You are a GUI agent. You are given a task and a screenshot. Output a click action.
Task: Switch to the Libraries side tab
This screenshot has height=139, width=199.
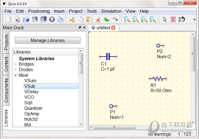coord(6,118)
